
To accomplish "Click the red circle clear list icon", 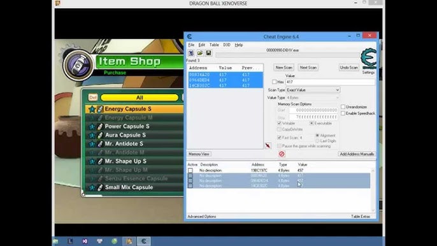I will [282, 154].
